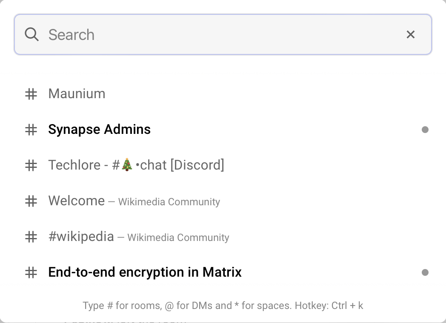Viewport: 446px width, 323px height.
Task: Click the magnifying glass search icon
Action: point(31,34)
